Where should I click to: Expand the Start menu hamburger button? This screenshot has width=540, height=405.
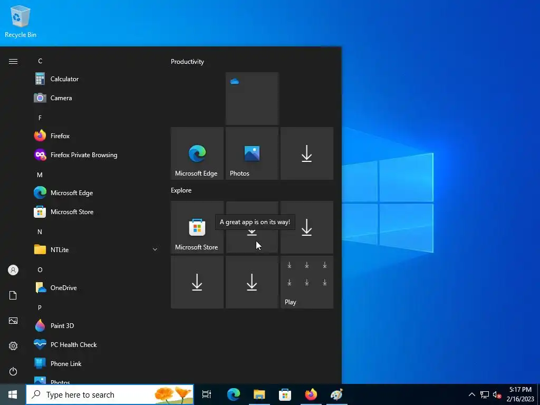(x=13, y=61)
